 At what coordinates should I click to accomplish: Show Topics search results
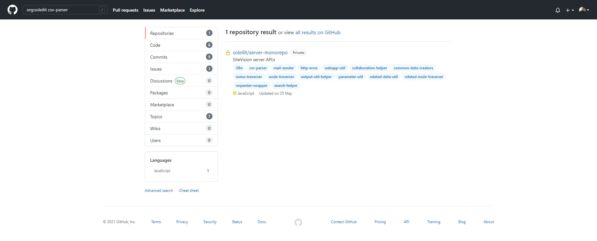pyautogui.click(x=181, y=117)
